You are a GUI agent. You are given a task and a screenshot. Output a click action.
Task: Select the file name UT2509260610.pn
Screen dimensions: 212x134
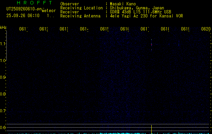pos(24,9)
